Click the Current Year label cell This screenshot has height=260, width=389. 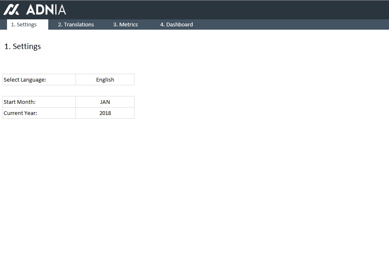point(39,113)
